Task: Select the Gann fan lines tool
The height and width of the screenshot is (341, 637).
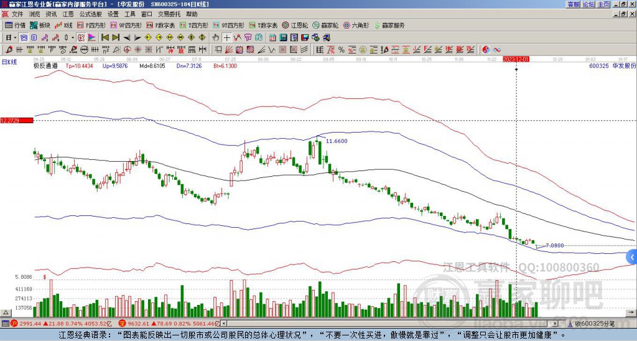Action: 229,50
